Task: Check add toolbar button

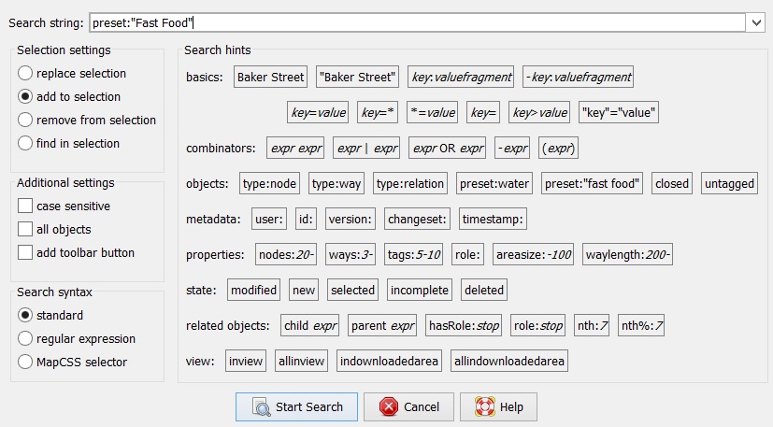Action: [25, 252]
